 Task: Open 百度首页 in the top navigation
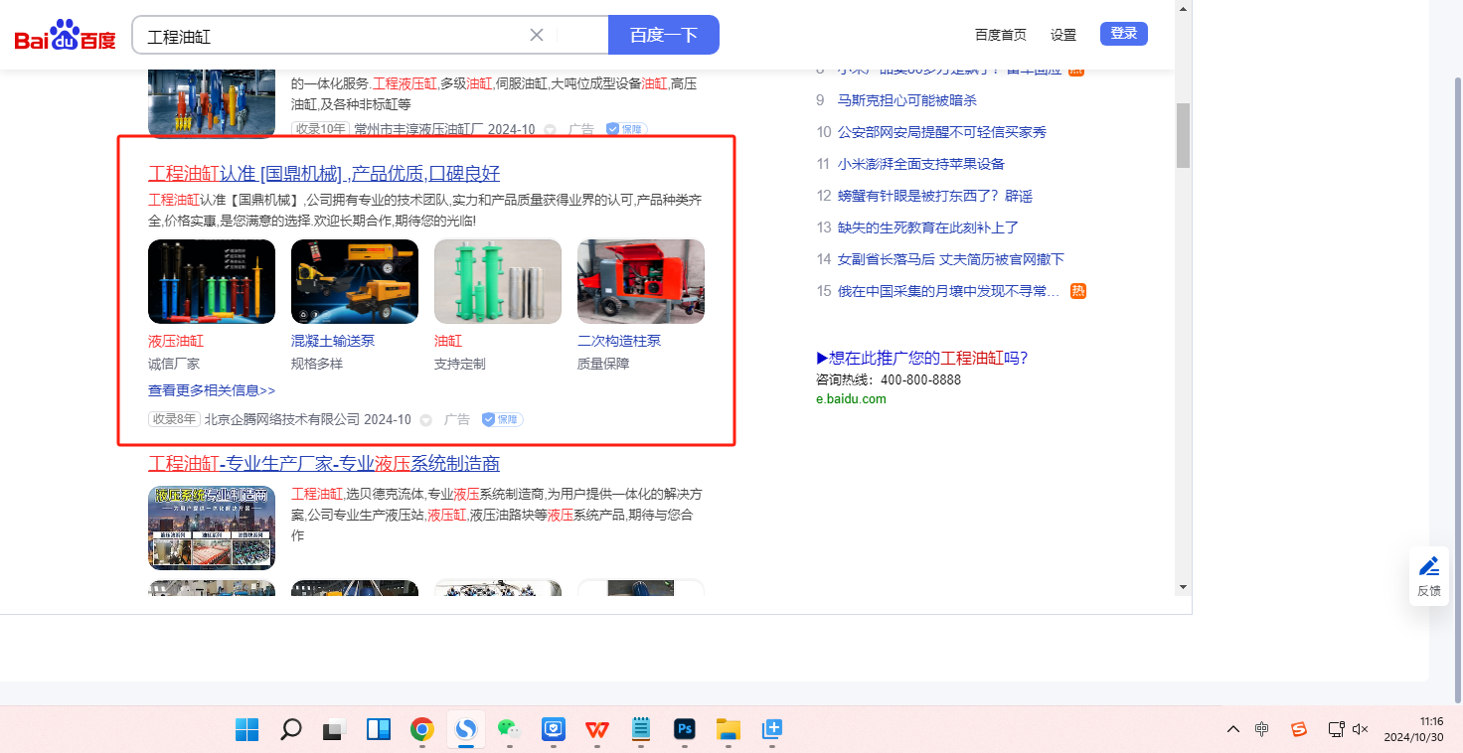(1000, 35)
